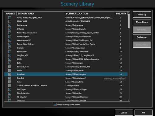Image resolution: width=155 pixels, height=116 pixels.
Task: Click the vertical scrollbar thumb
Action: [129, 21]
